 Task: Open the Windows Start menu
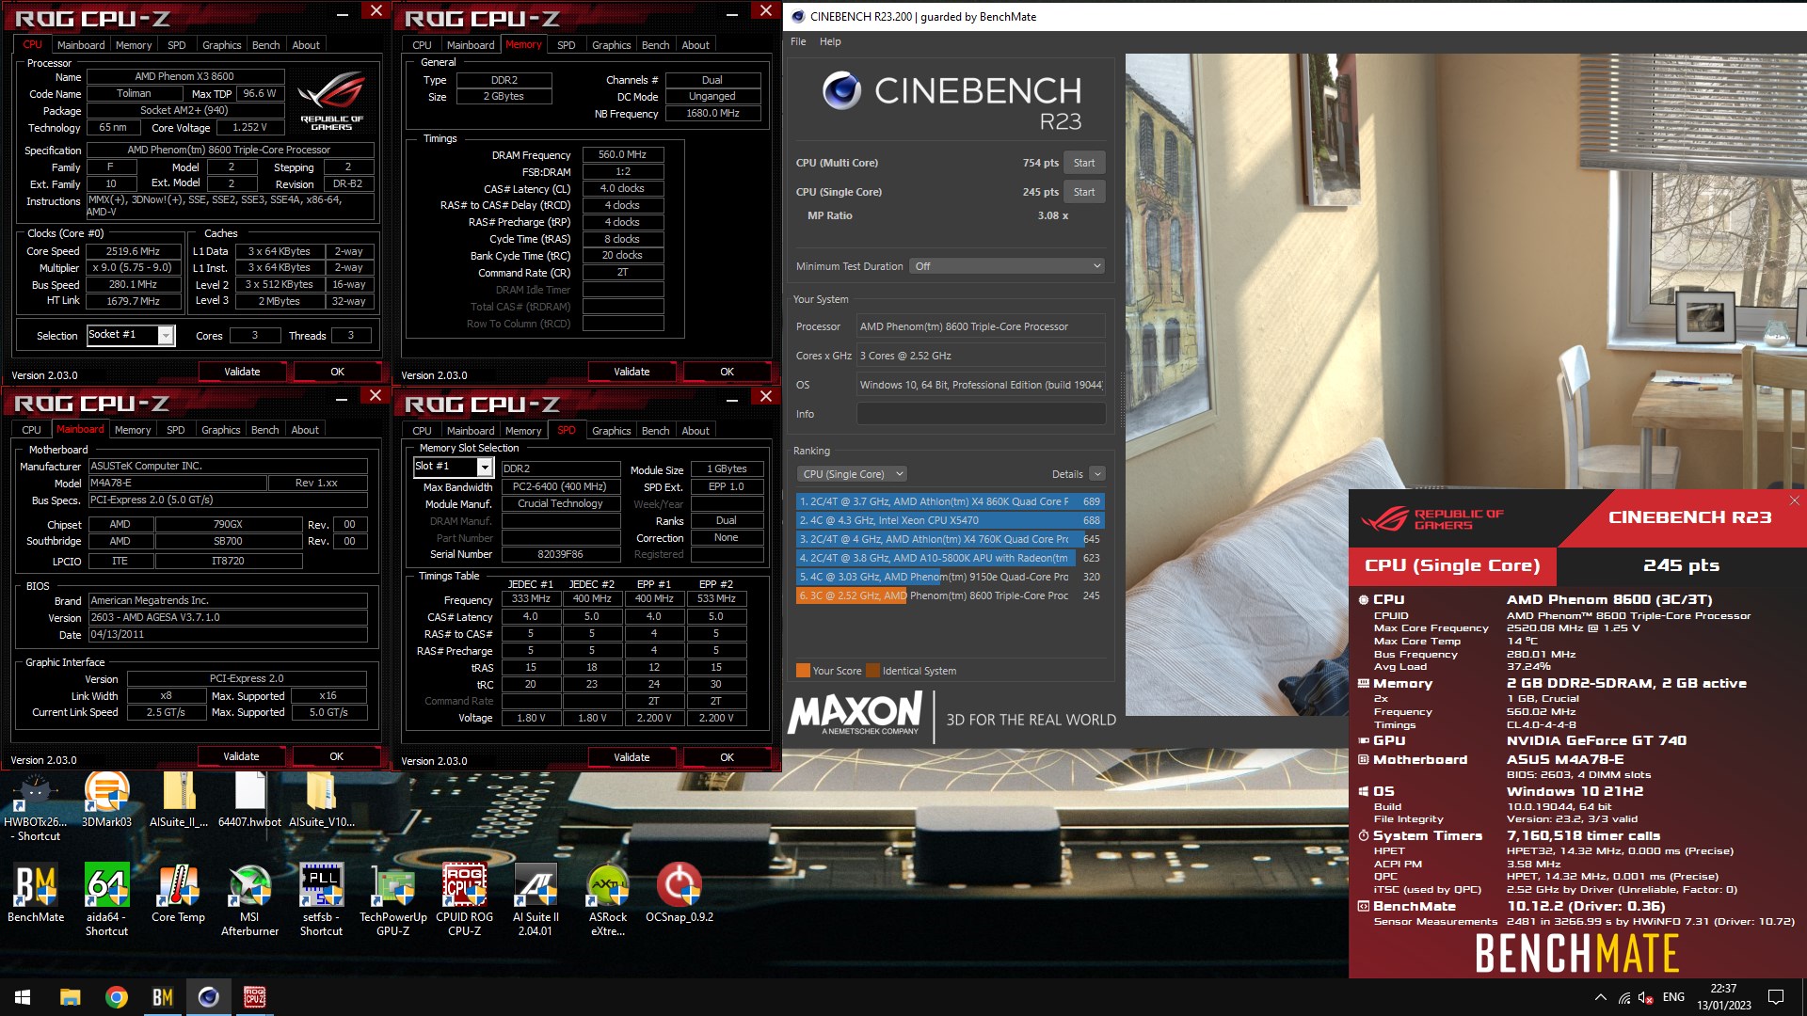23,997
